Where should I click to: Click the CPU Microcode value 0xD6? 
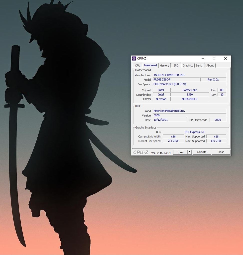(218, 120)
